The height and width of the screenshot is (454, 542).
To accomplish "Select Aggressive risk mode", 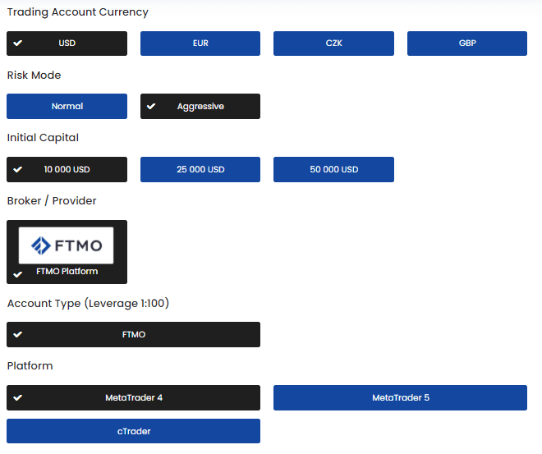I will (x=200, y=107).
